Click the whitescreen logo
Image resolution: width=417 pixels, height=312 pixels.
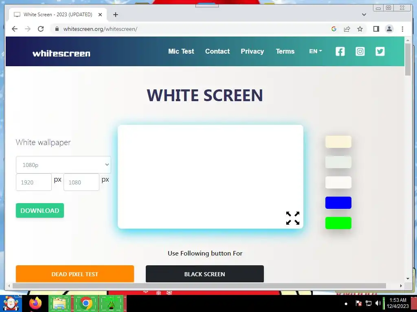61,53
